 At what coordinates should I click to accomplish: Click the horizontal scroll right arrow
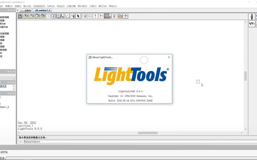pyautogui.click(x=242, y=133)
